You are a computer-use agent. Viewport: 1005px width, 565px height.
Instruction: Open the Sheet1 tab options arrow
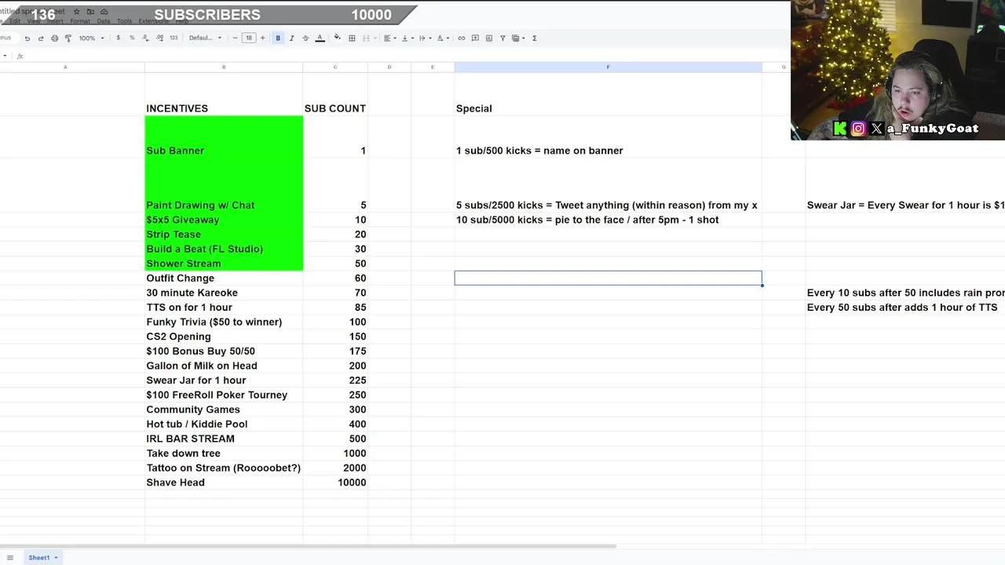point(56,558)
